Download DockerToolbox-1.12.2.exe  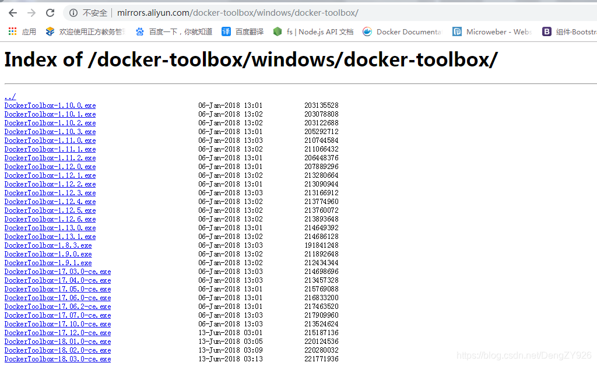coord(50,184)
